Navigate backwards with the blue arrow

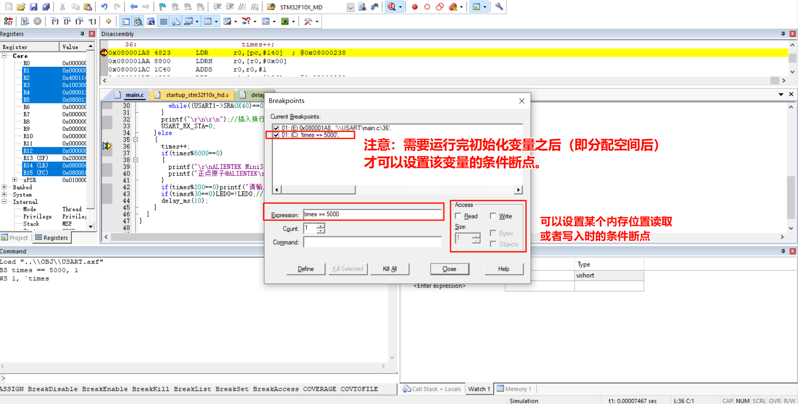tap(133, 7)
